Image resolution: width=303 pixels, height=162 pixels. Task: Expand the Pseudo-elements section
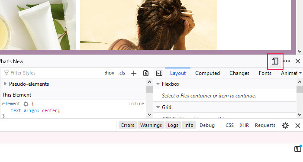tap(5, 84)
